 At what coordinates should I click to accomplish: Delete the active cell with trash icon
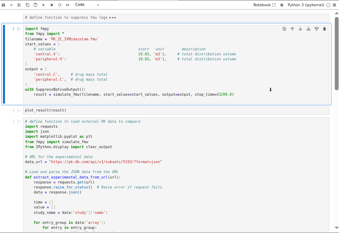point(324,29)
